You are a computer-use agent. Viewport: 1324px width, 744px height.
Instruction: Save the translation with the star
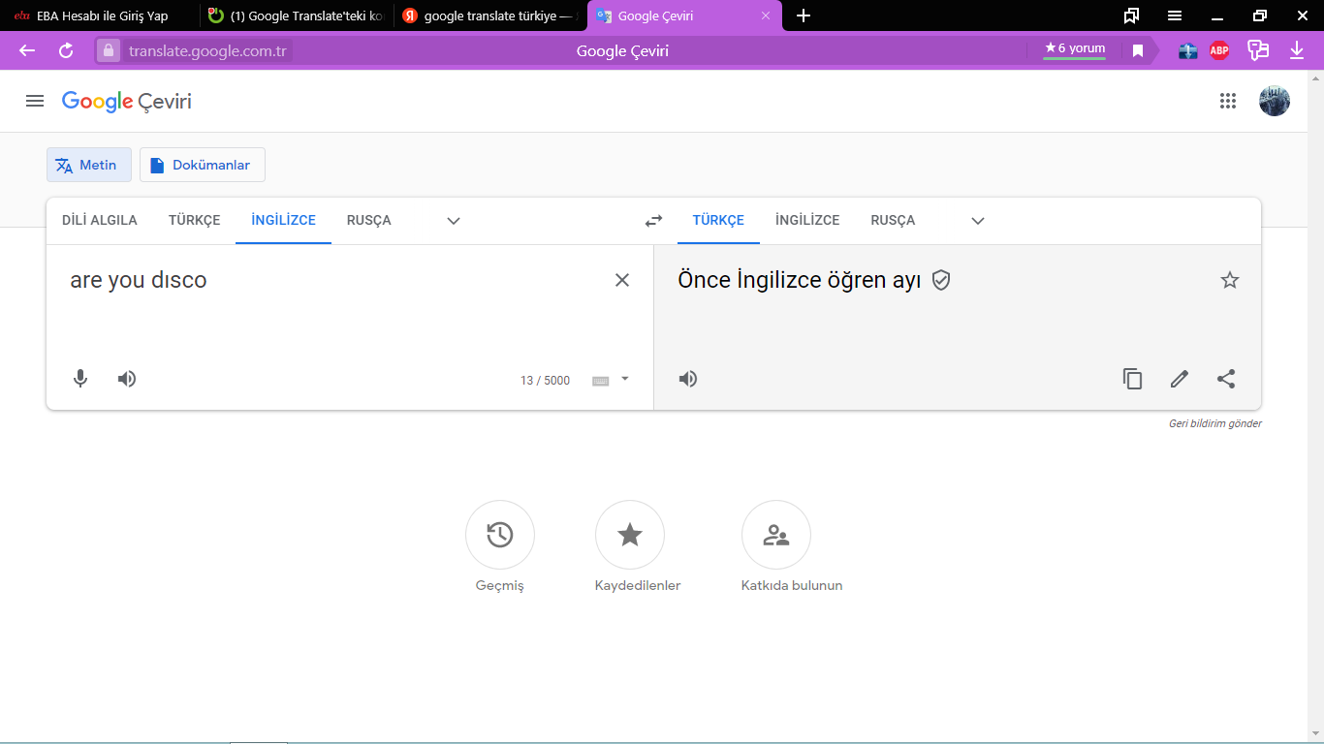tap(1230, 280)
